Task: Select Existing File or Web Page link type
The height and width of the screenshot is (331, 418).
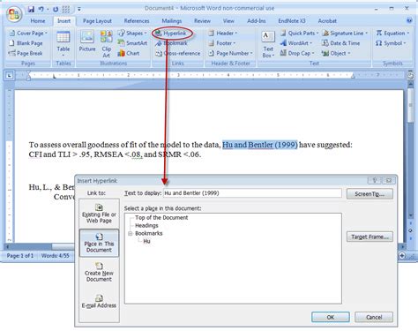Action: (x=99, y=214)
